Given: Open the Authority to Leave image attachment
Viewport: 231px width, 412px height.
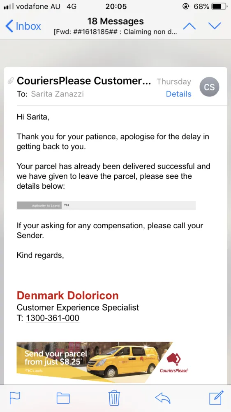Looking at the screenshot, I should point(106,205).
